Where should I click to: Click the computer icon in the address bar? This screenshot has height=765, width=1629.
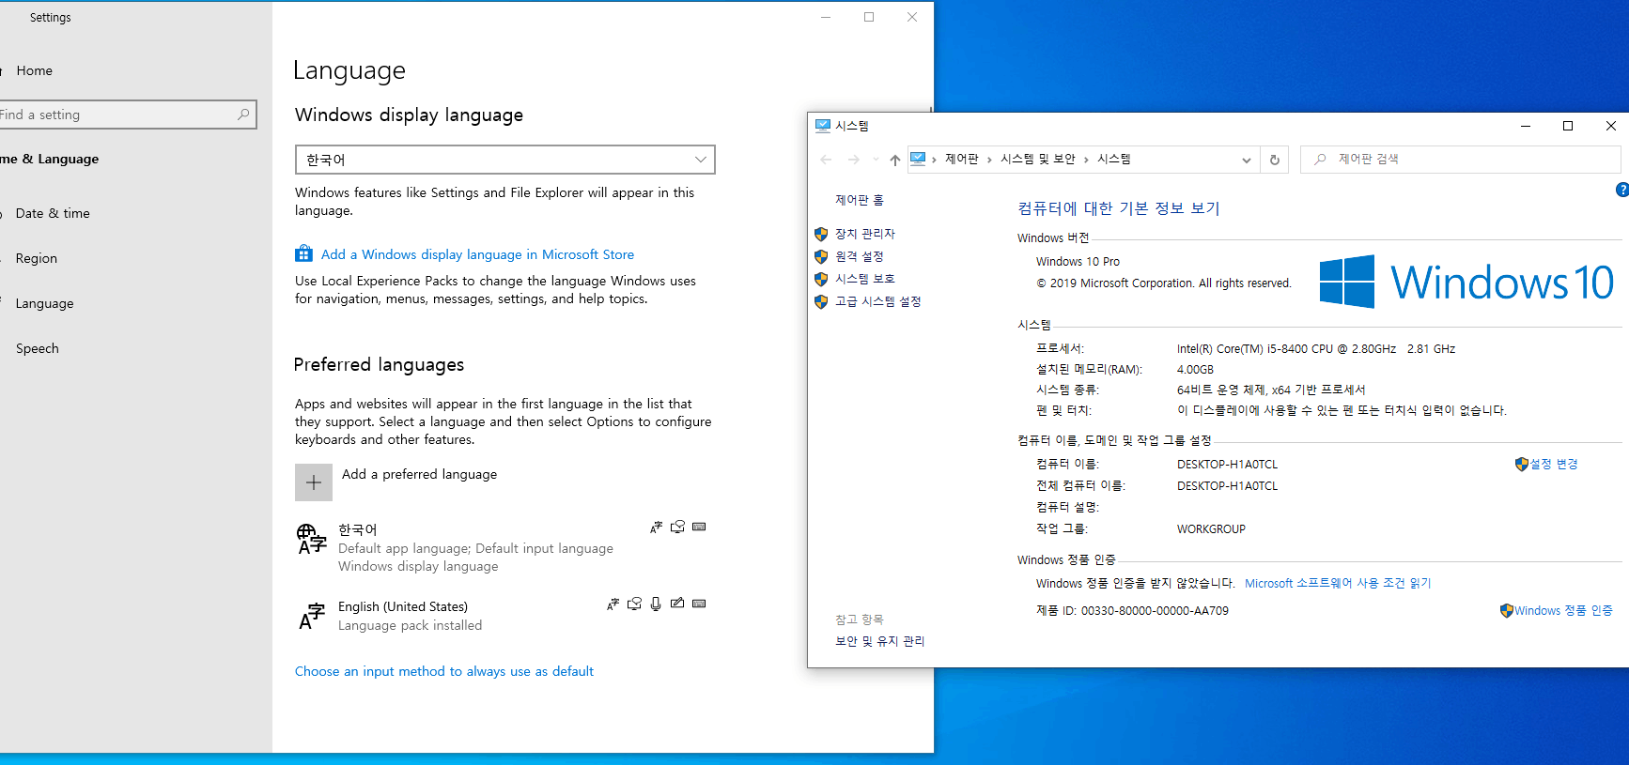click(918, 159)
